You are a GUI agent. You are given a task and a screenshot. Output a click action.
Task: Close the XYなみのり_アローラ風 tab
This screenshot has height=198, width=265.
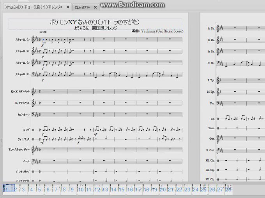click(68, 7)
